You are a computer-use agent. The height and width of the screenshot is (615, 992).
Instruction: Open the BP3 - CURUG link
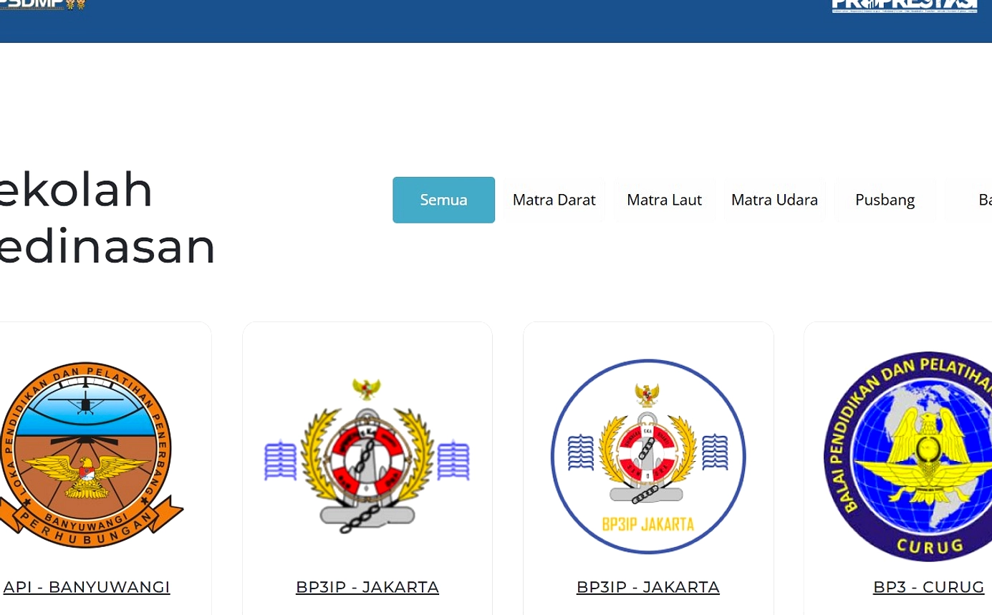[x=928, y=587]
